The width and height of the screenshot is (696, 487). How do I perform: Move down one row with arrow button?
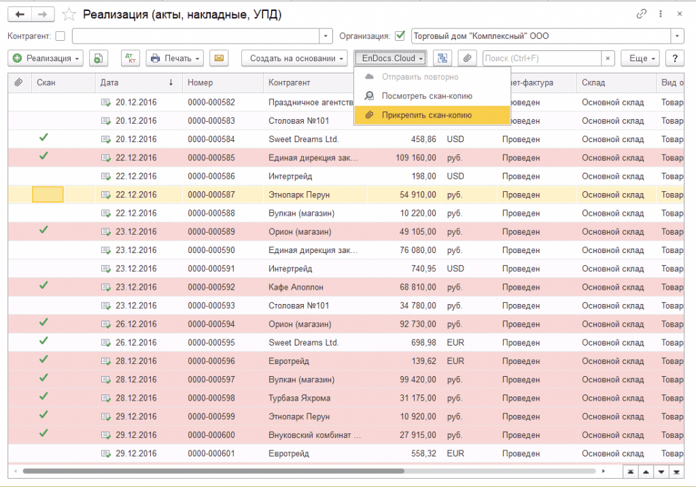point(661,472)
